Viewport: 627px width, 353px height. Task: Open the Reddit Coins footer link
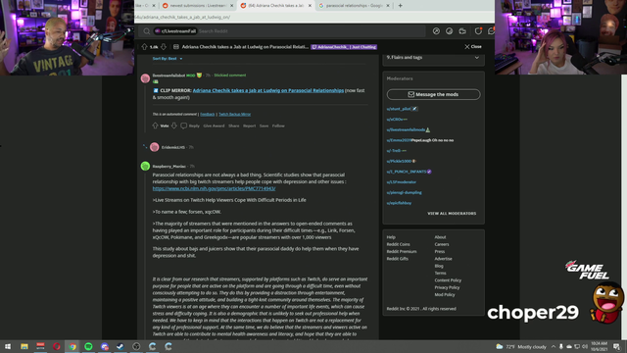tap(399, 244)
